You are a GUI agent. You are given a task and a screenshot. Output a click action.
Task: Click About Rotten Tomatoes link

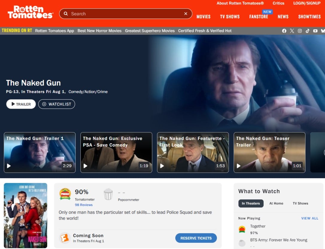pyautogui.click(x=240, y=3)
